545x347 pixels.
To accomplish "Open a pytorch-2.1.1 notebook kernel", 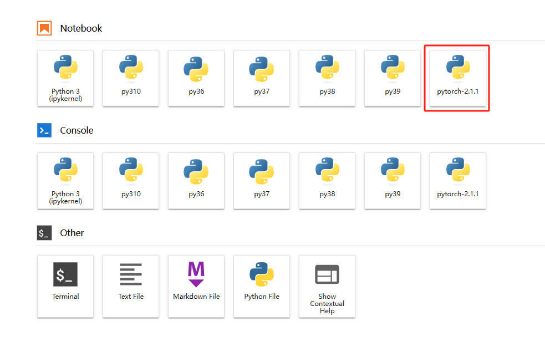I will 458,78.
